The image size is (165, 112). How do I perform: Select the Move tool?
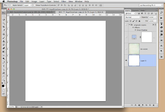4,13
